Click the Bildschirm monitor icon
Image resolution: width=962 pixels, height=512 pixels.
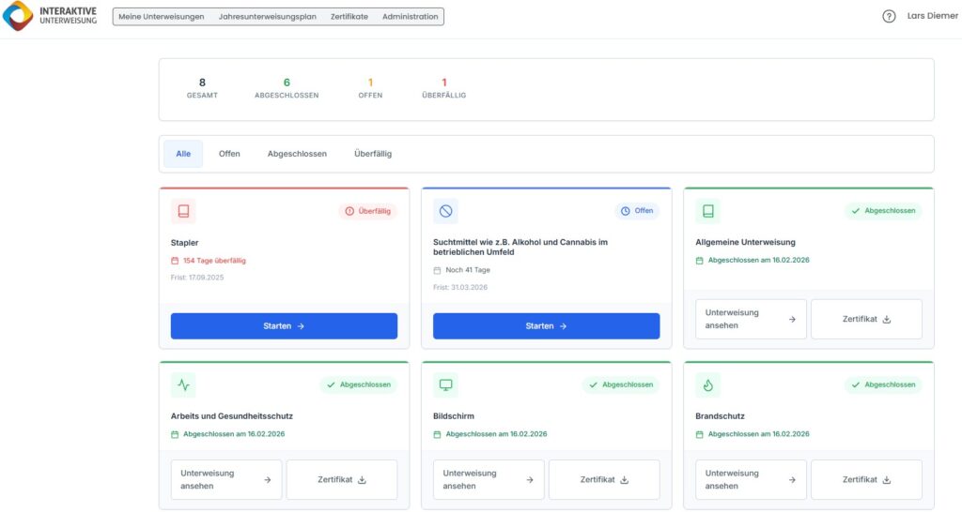445,384
